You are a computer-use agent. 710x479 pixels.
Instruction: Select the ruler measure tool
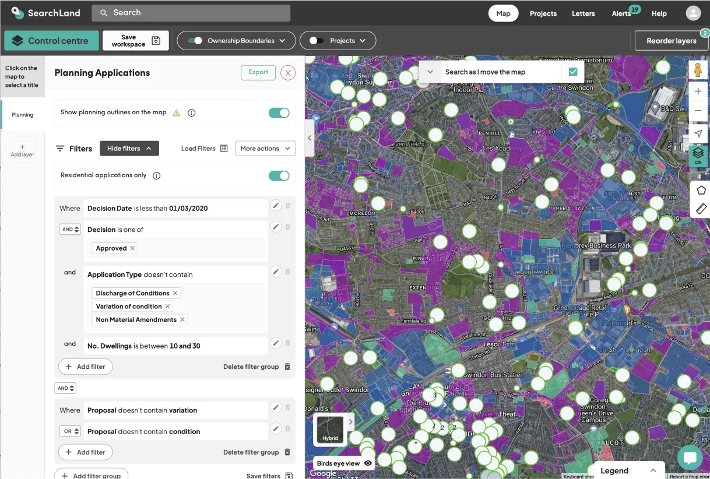pyautogui.click(x=700, y=208)
